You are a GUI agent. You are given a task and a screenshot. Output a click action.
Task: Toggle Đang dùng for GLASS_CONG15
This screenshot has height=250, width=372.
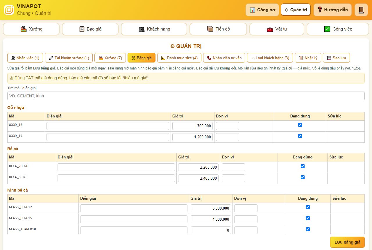click(x=308, y=218)
